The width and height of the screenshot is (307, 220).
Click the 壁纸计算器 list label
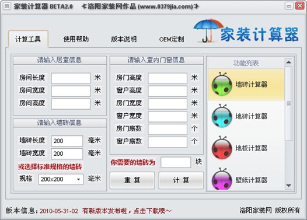(251, 180)
